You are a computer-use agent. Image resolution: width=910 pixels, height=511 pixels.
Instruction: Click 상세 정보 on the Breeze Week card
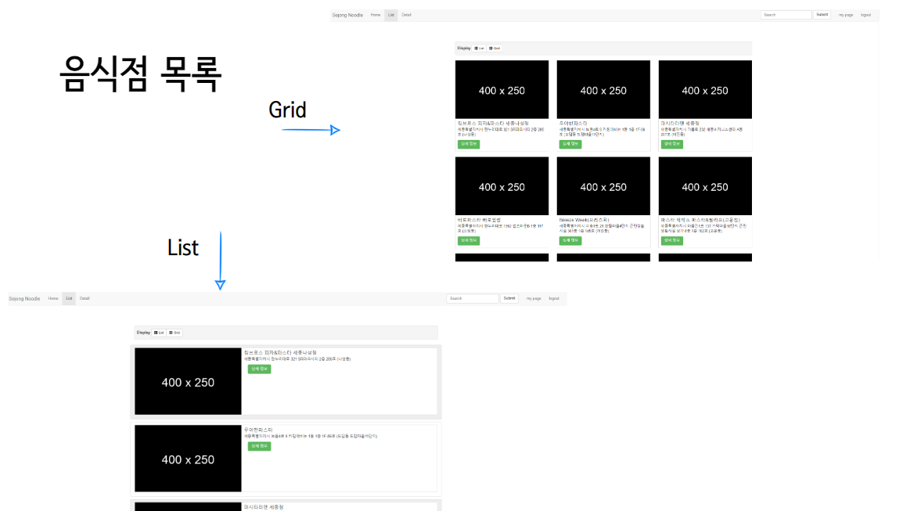point(570,240)
